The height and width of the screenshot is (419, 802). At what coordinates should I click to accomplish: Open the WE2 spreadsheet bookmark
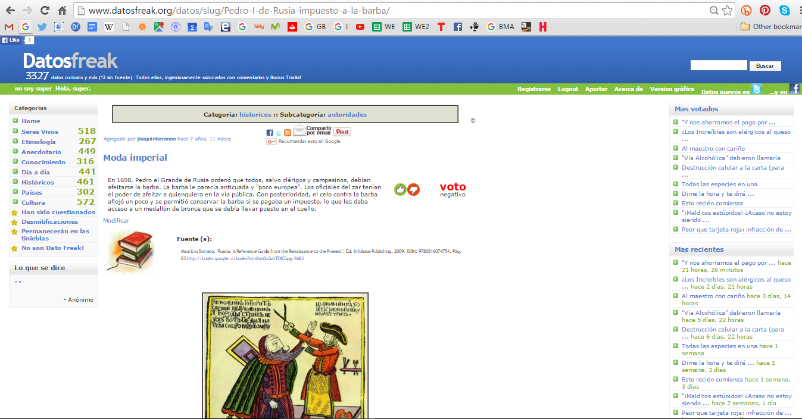(416, 27)
